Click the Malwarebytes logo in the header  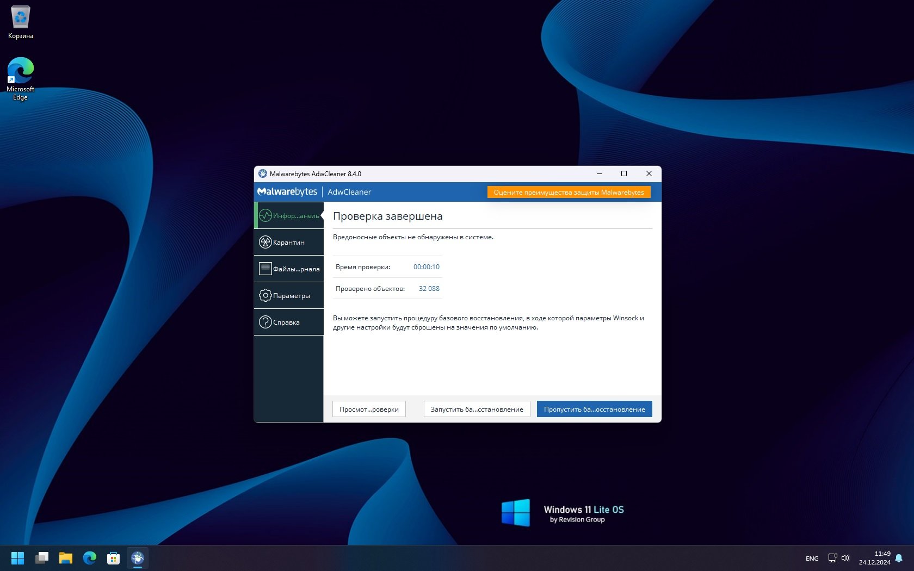(x=287, y=192)
